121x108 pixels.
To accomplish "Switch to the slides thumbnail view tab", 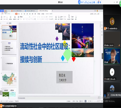I will tap(10, 23).
